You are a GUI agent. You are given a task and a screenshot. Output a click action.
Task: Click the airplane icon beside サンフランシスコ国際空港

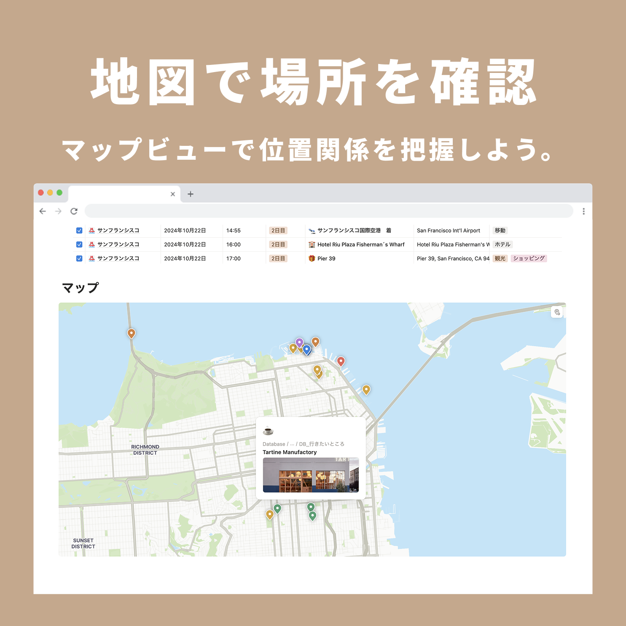(x=312, y=230)
